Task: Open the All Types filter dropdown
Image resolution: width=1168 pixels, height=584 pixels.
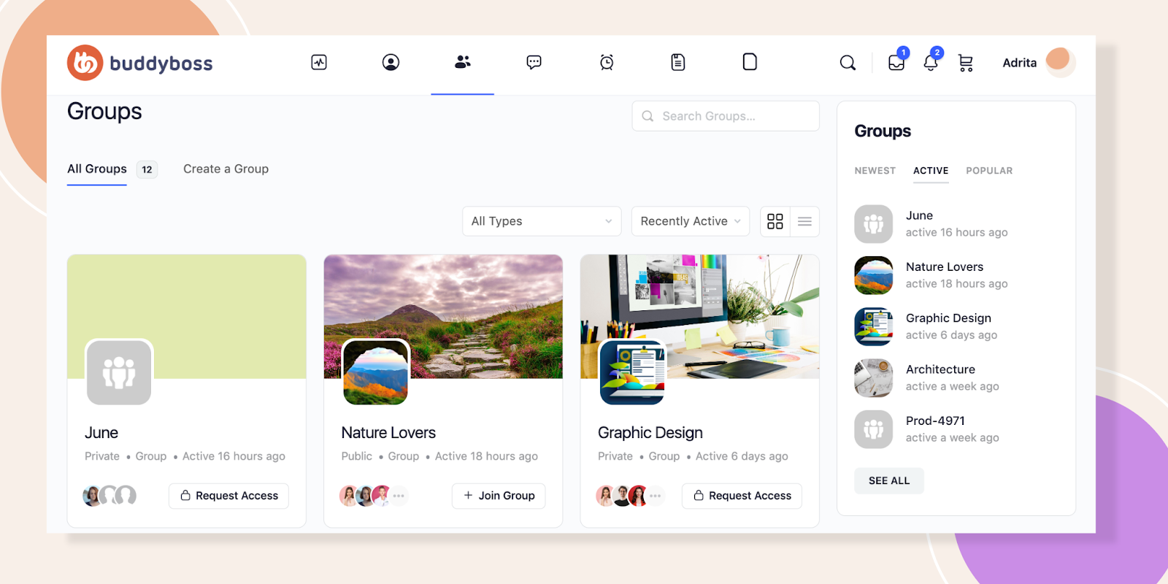Action: (542, 221)
